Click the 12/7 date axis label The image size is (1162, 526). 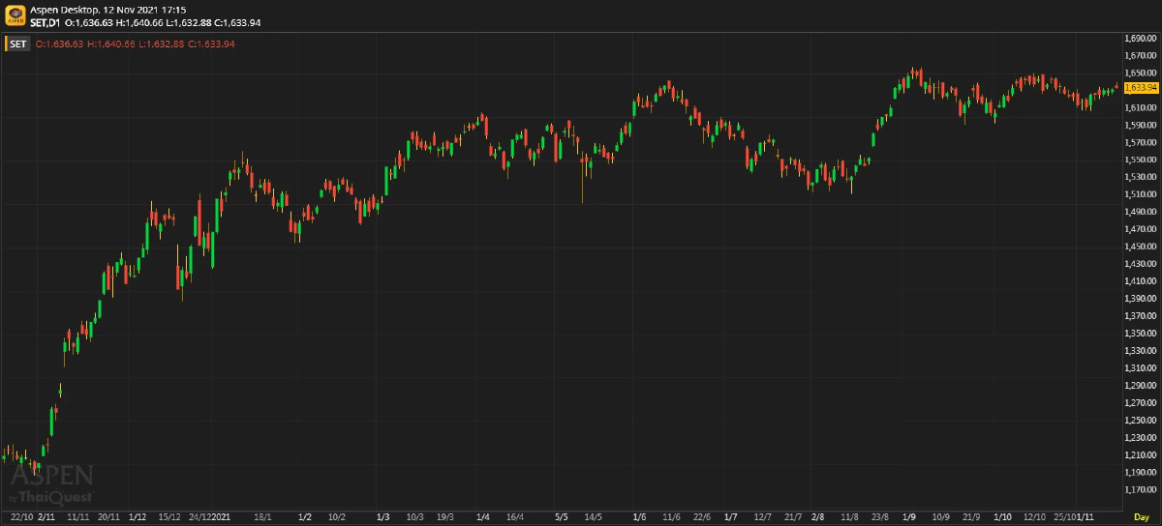(x=762, y=517)
